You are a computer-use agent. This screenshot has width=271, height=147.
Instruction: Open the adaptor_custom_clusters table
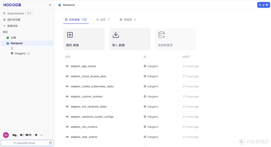pos(87,96)
